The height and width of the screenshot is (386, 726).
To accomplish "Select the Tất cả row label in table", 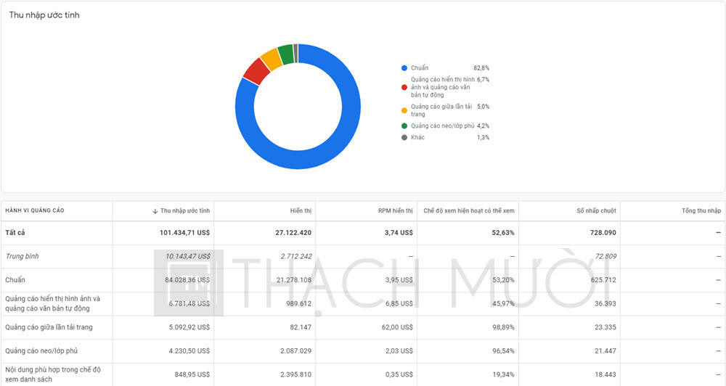I will click(15, 233).
